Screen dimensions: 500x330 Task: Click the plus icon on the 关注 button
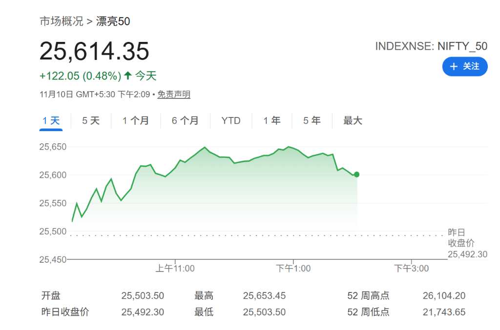tap(455, 66)
